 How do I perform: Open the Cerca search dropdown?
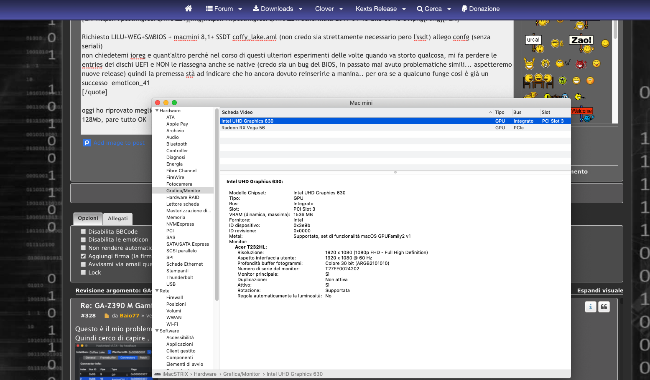[434, 9]
